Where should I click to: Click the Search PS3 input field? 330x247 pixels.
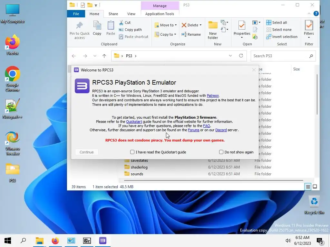tap(283, 56)
